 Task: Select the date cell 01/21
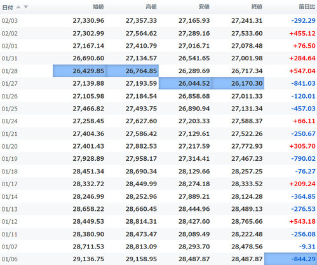click(10, 134)
